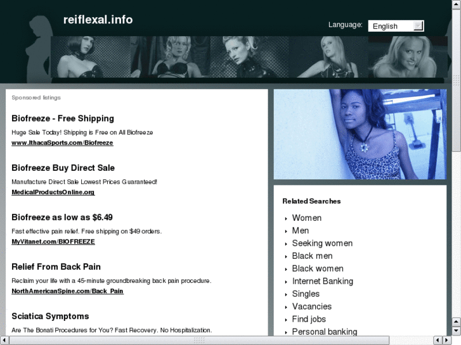
Task: Click the Related Searches heading
Action: click(311, 201)
